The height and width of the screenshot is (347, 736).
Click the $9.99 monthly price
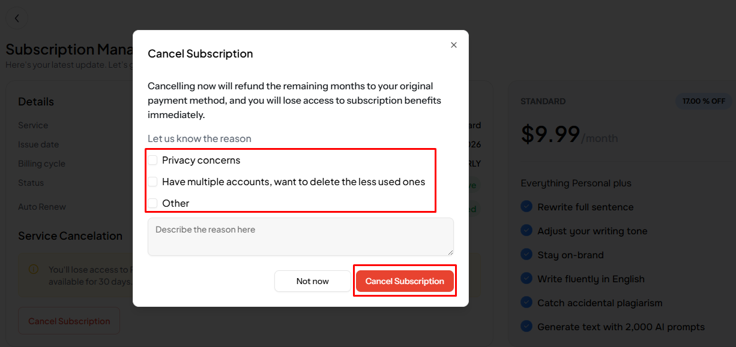coord(550,134)
